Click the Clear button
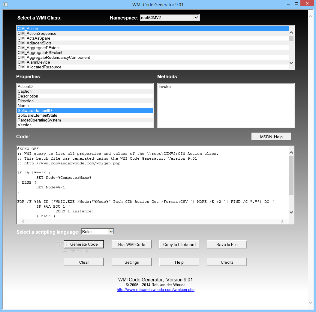Screen dimensions: 316x312 coord(84,262)
